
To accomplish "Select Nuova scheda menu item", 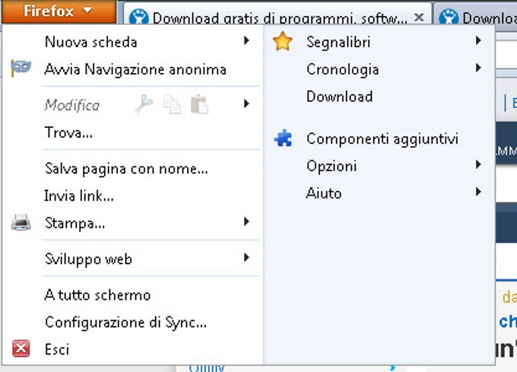I will [x=132, y=42].
